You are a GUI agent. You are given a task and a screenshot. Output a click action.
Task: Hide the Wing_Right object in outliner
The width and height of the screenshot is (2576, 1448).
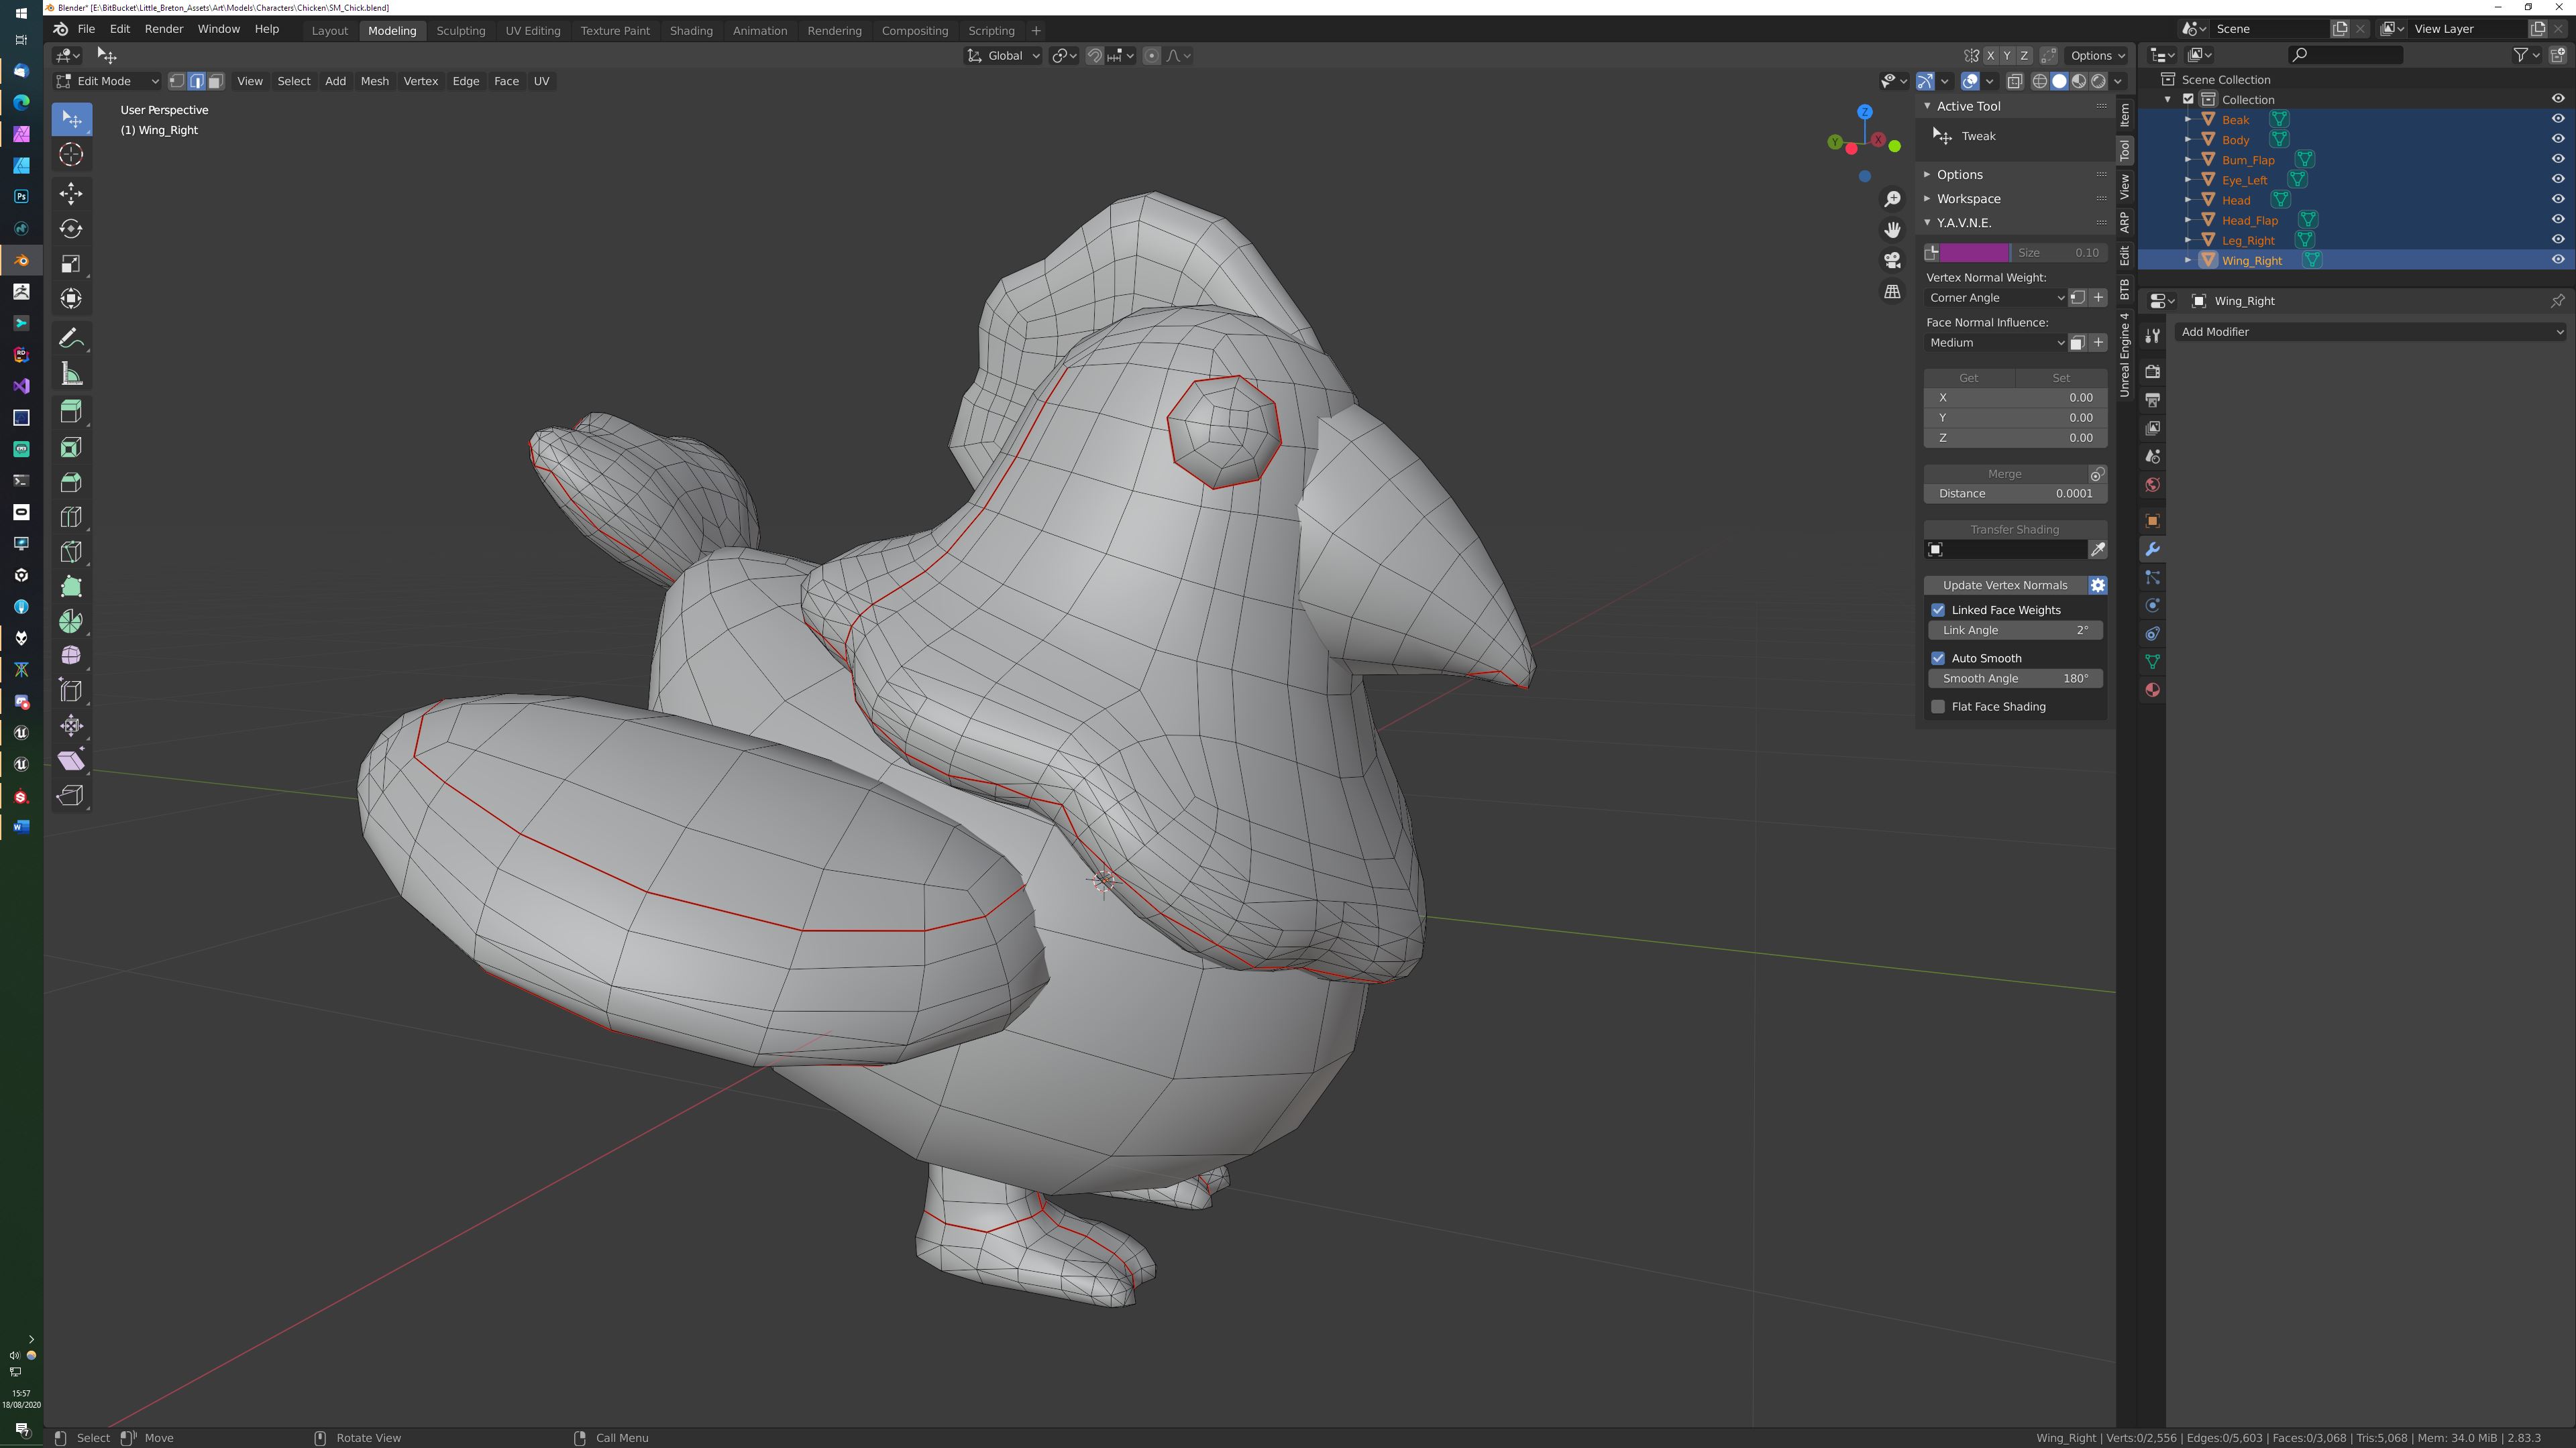pyautogui.click(x=2558, y=260)
